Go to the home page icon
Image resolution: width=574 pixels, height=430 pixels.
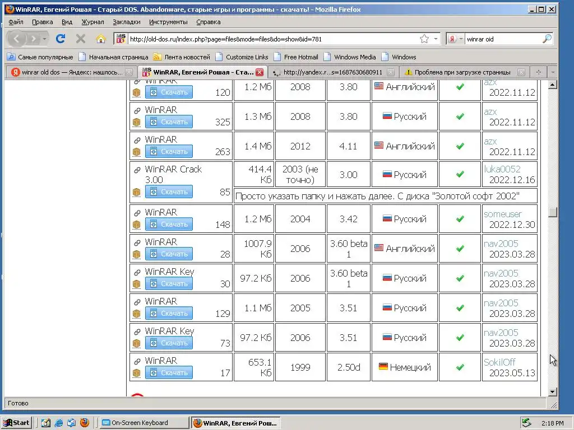101,39
